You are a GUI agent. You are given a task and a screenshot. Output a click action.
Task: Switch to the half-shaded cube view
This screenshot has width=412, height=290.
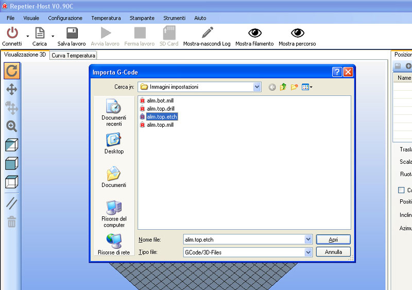pos(12,145)
